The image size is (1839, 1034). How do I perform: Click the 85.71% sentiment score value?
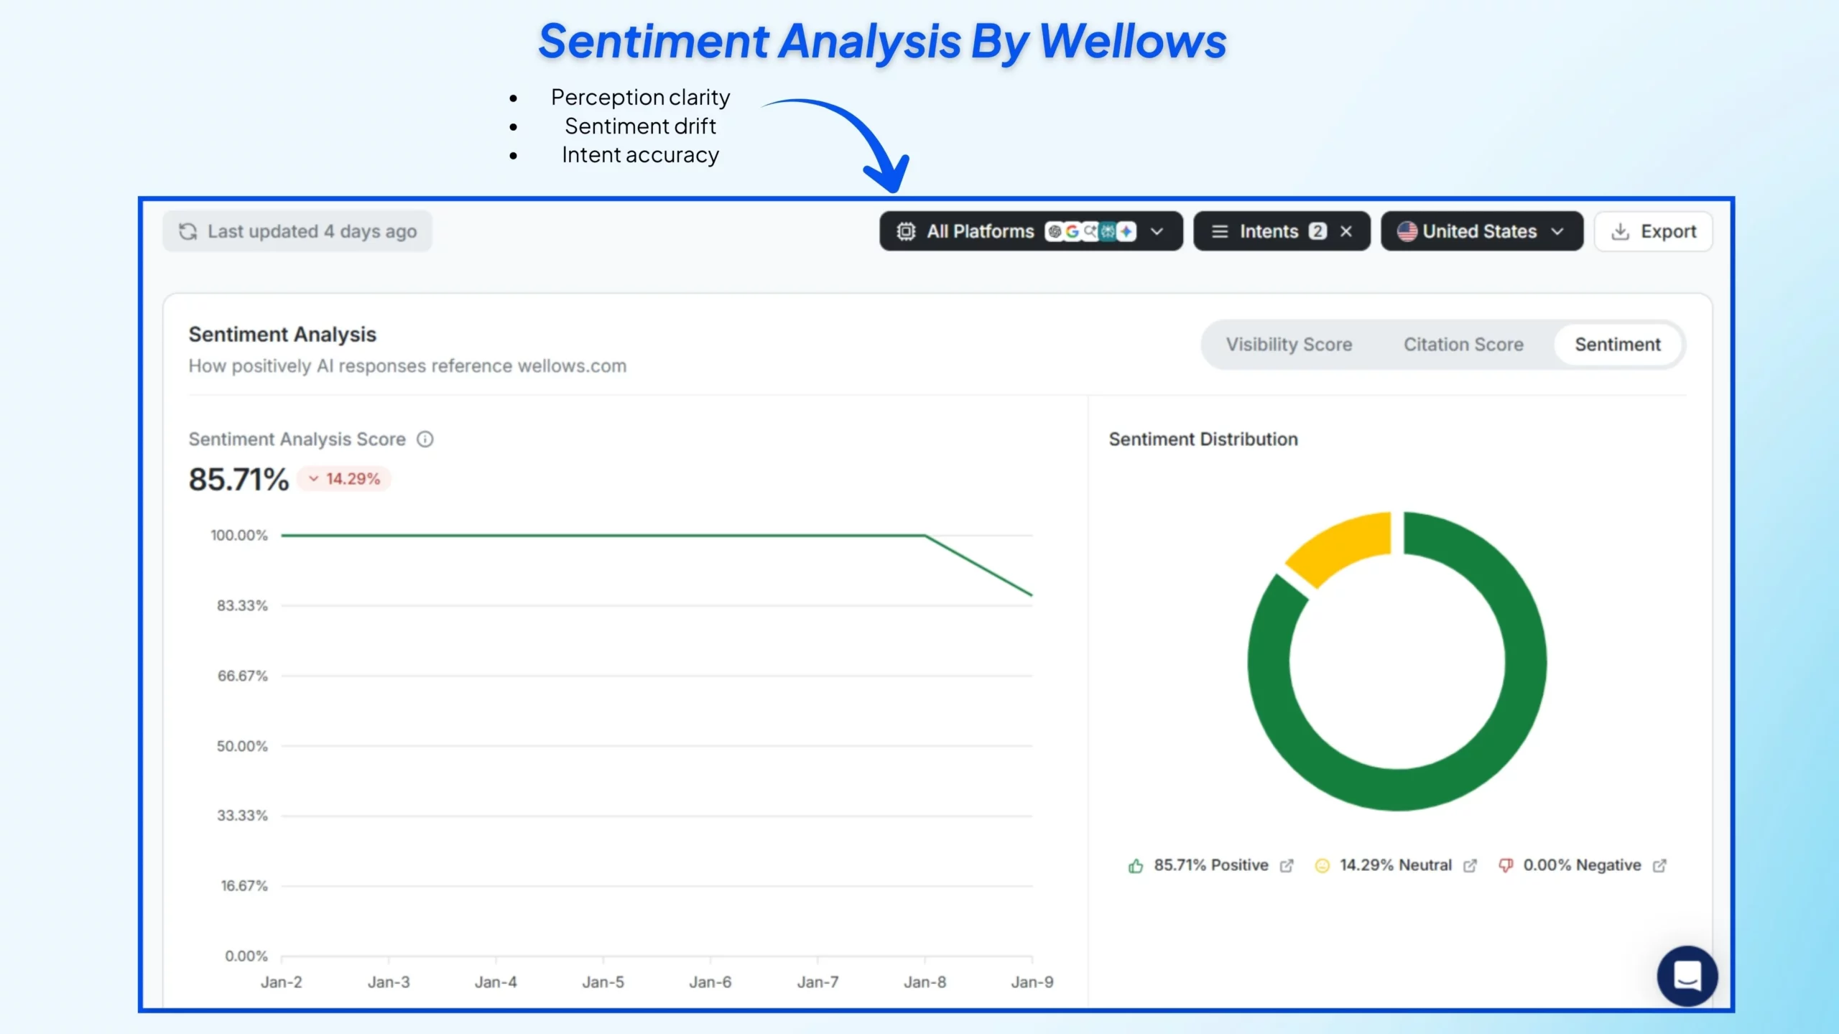click(x=238, y=479)
